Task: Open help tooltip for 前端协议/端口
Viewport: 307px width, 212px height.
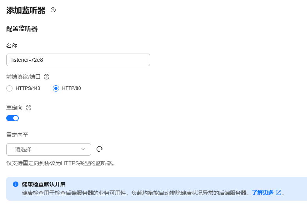Action: pyautogui.click(x=47, y=77)
